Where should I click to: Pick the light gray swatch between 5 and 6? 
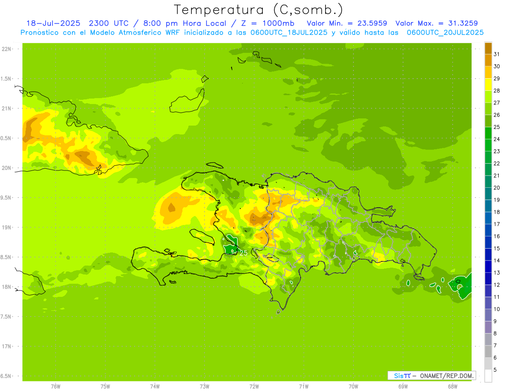click(x=488, y=364)
